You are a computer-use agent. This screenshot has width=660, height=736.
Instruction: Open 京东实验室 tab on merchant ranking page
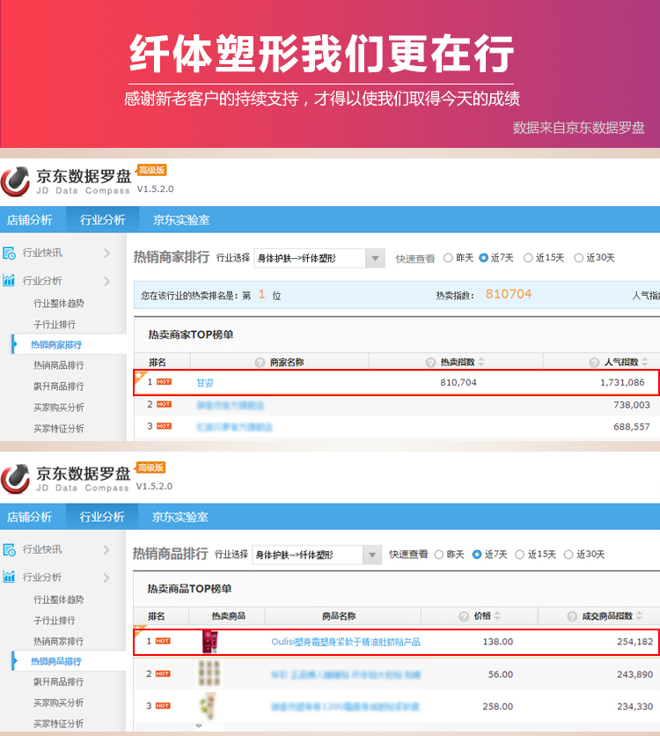click(181, 220)
